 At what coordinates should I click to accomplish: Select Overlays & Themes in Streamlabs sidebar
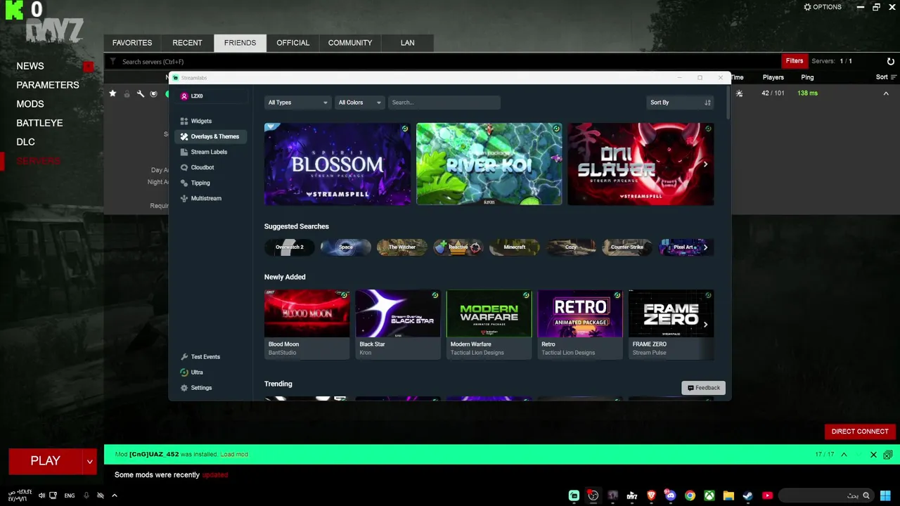[210, 136]
